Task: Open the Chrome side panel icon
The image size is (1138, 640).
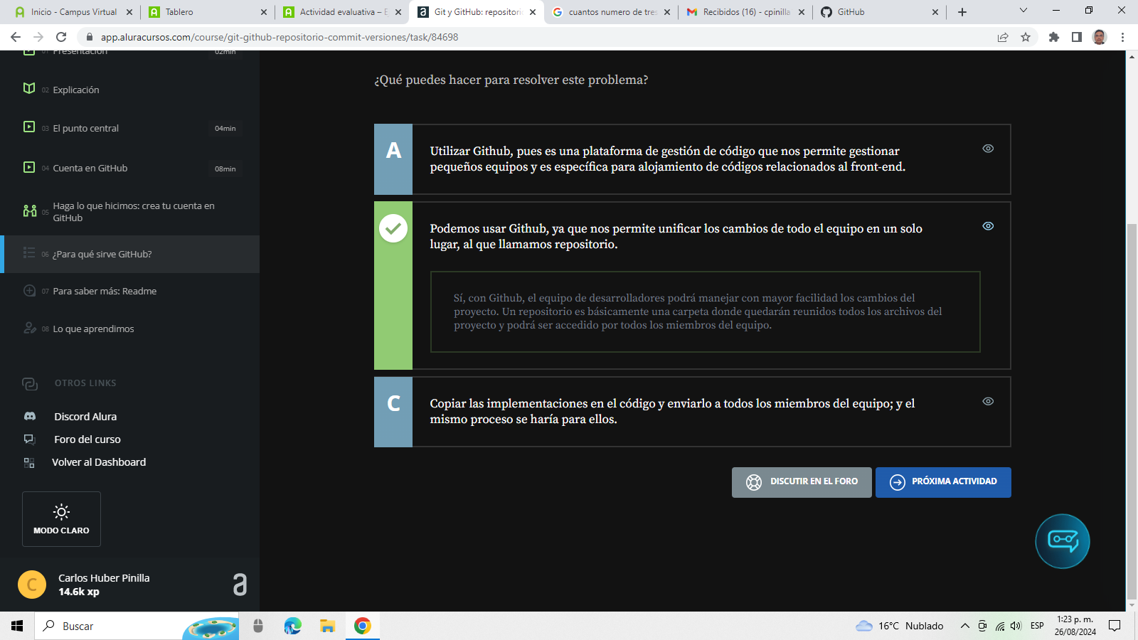Action: [1077, 37]
